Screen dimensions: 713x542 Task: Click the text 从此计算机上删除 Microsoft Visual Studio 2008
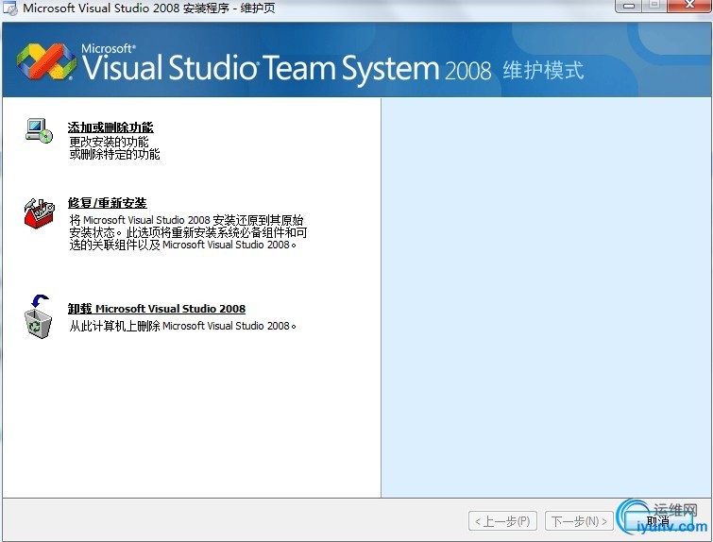182,326
